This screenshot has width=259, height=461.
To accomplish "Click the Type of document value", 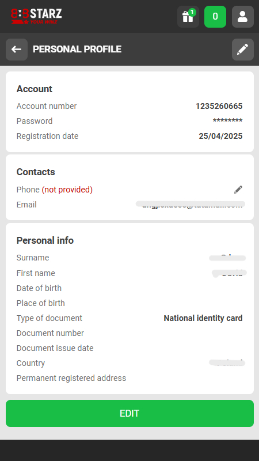I will point(203,318).
